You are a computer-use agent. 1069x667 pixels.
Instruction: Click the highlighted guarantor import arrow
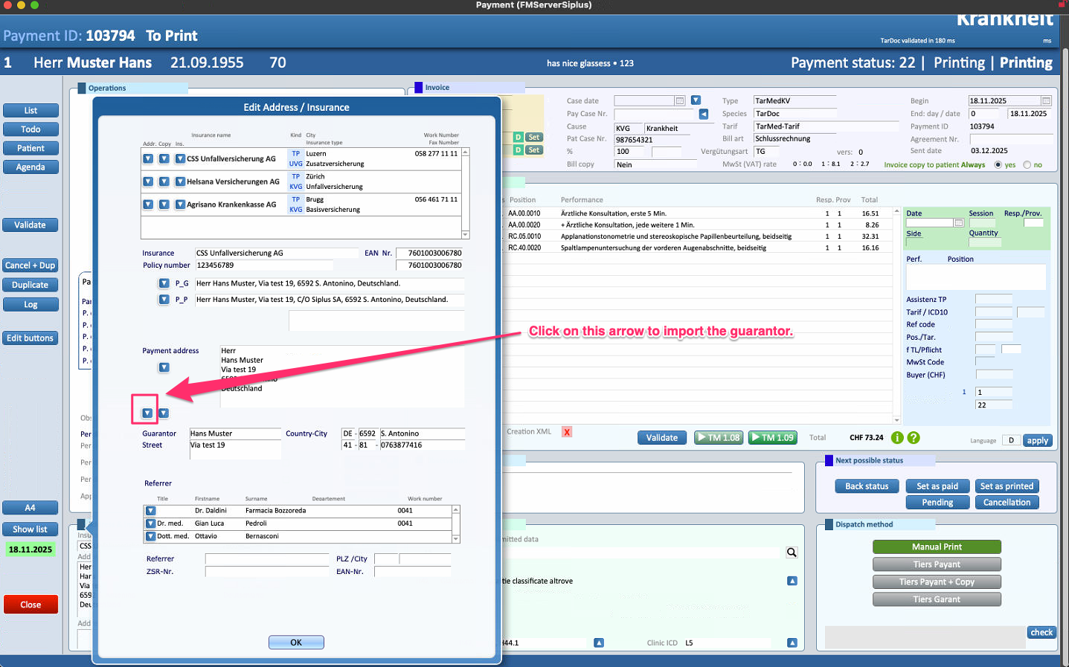tap(147, 413)
